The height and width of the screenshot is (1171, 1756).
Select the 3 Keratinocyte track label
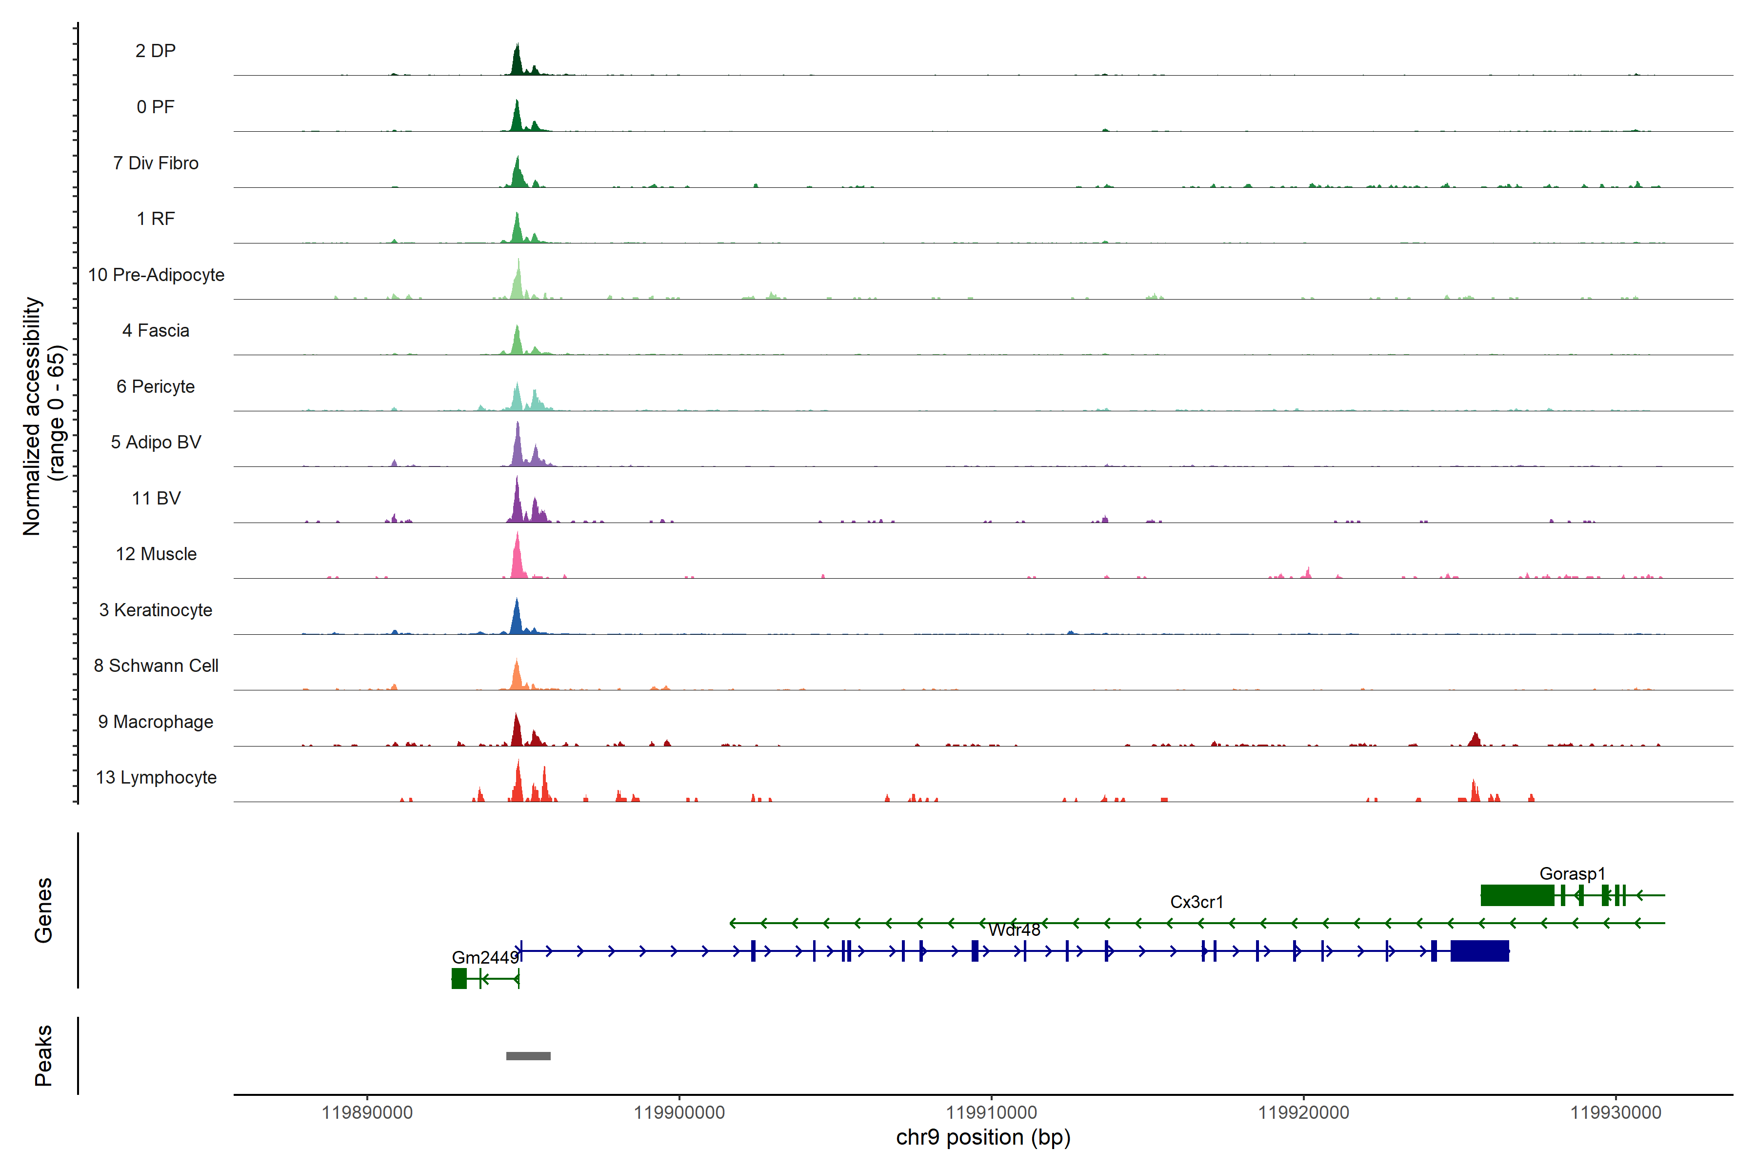click(156, 610)
